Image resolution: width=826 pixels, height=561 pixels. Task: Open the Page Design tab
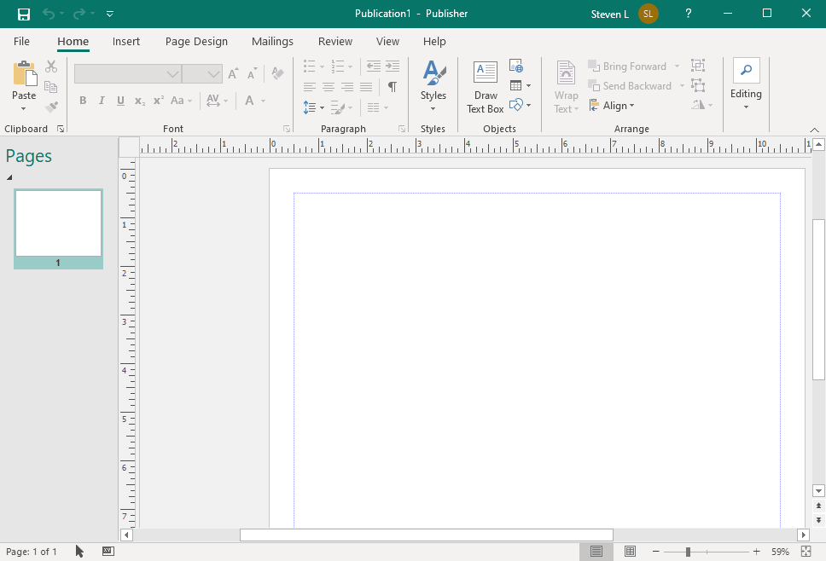click(196, 41)
